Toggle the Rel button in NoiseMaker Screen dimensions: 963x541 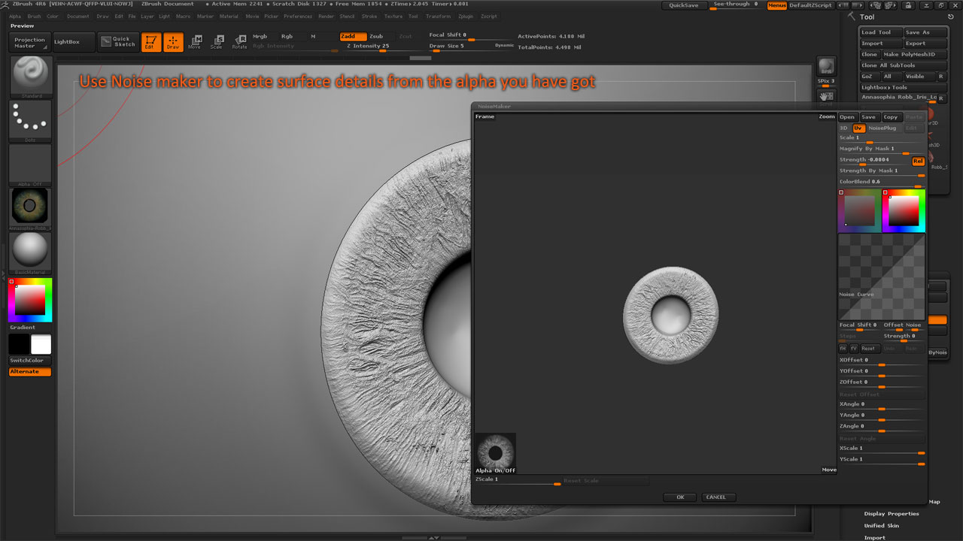918,161
